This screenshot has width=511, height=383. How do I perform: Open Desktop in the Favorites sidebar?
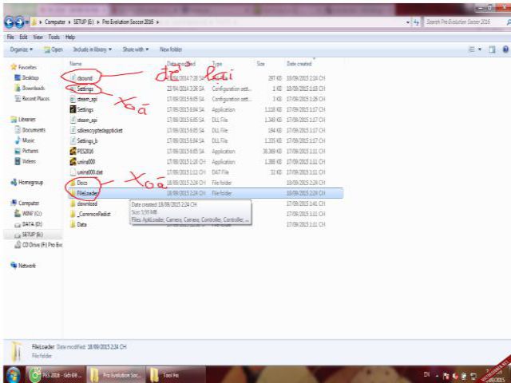pos(27,78)
